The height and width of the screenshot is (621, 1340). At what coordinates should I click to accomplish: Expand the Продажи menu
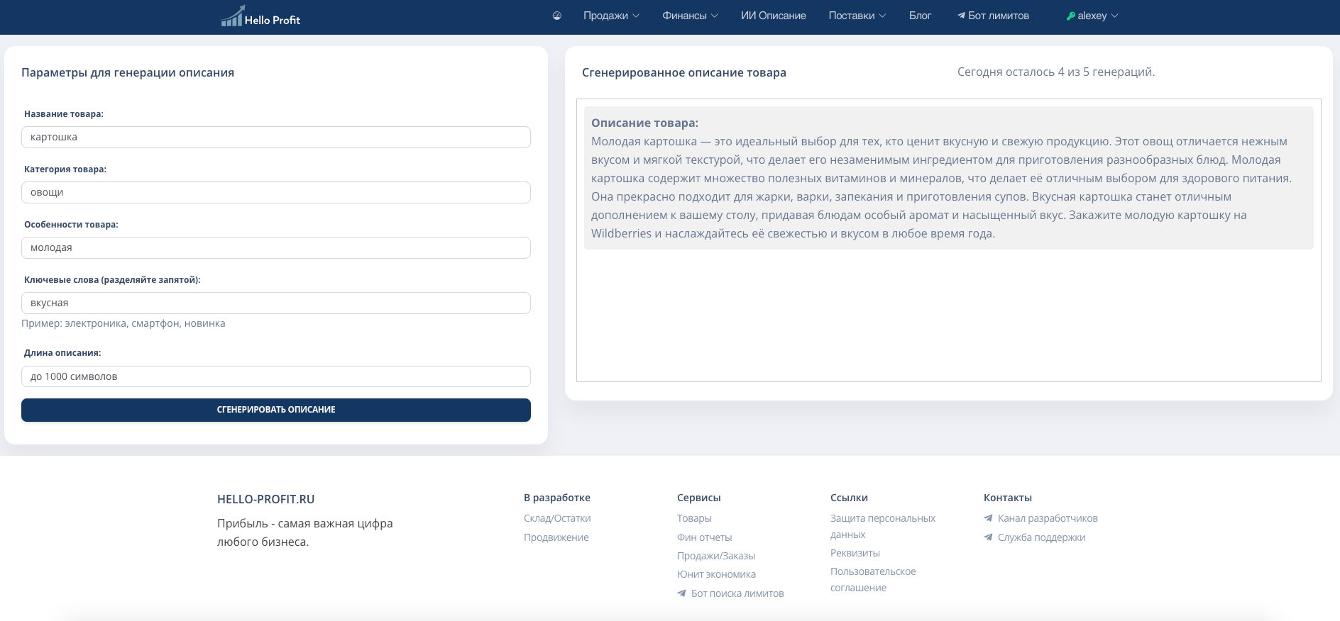coord(611,16)
